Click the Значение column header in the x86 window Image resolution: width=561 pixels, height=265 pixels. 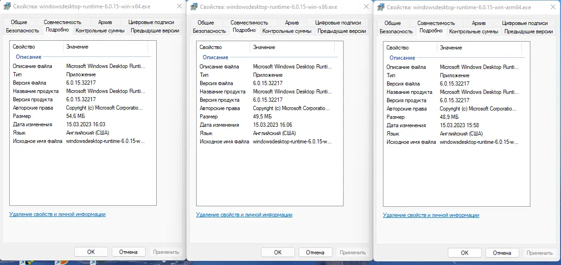[x=292, y=47]
